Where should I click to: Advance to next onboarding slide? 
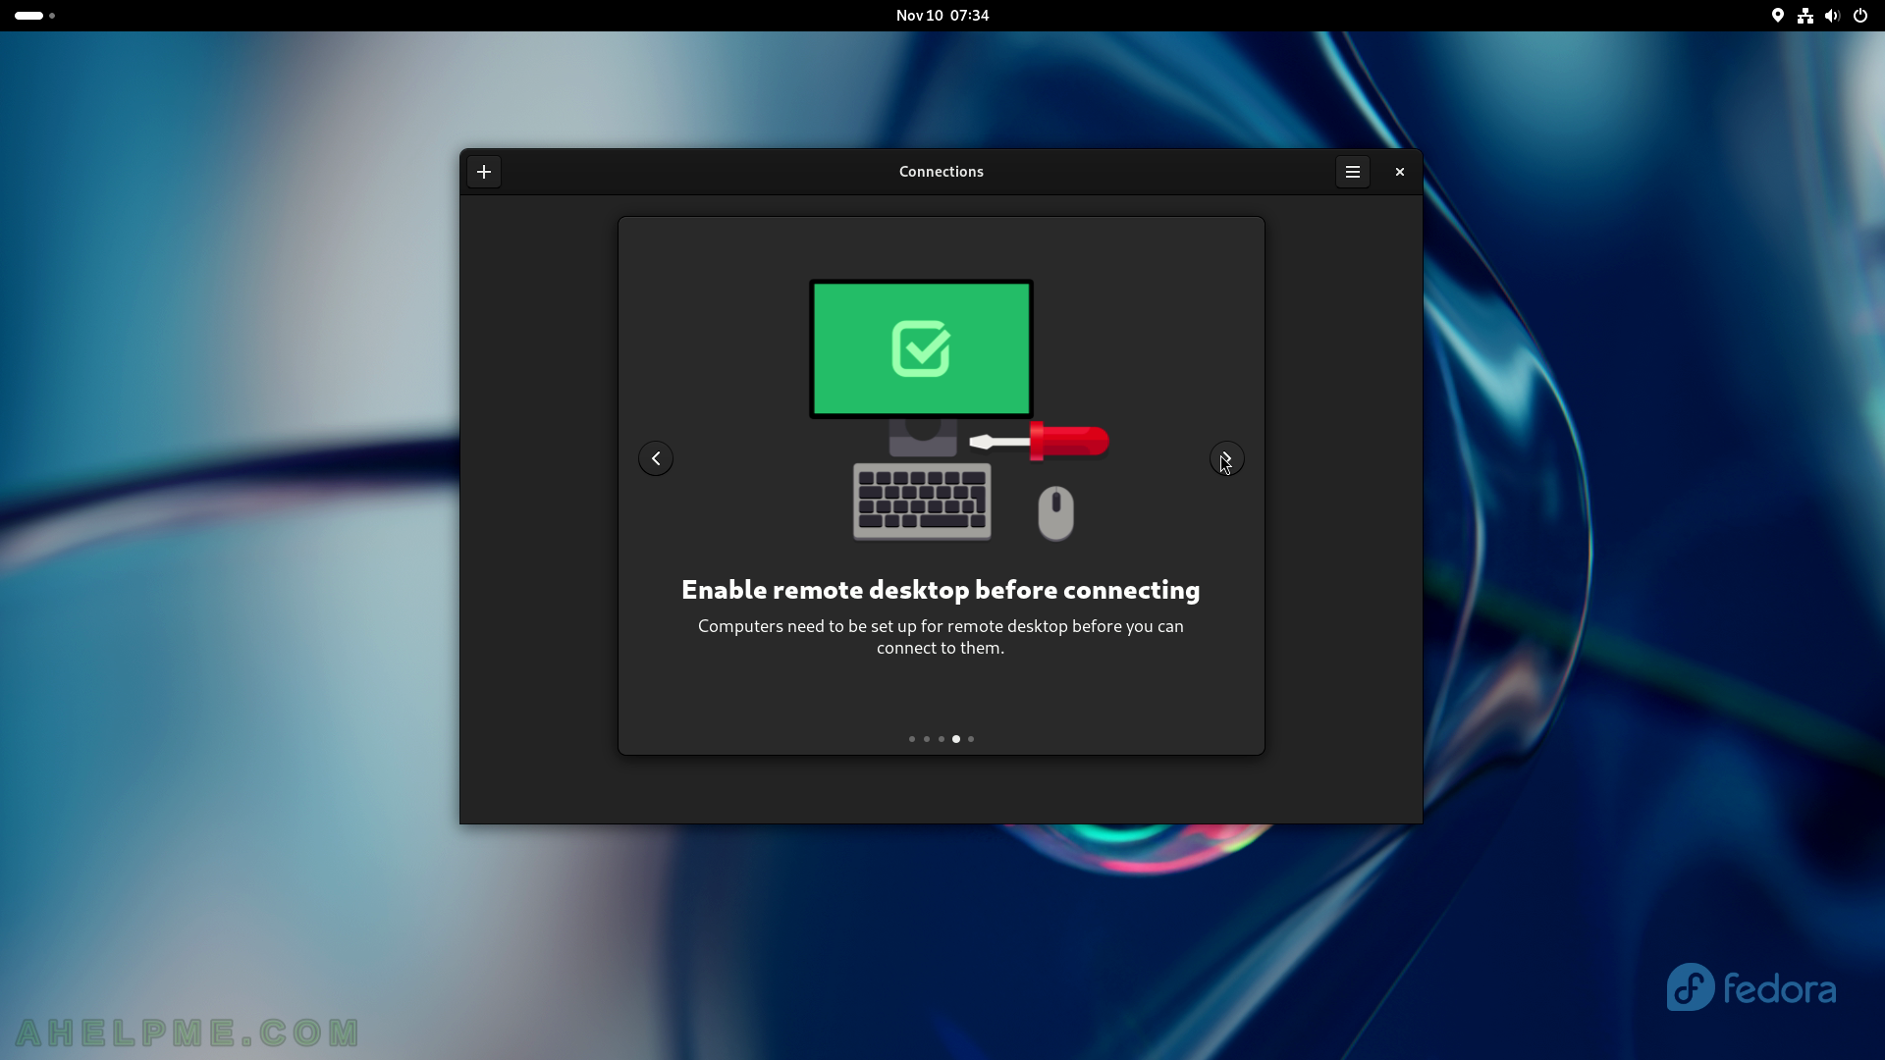[1227, 458]
